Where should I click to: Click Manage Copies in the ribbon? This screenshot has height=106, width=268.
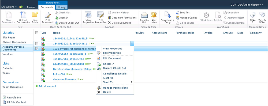coord(186,18)
